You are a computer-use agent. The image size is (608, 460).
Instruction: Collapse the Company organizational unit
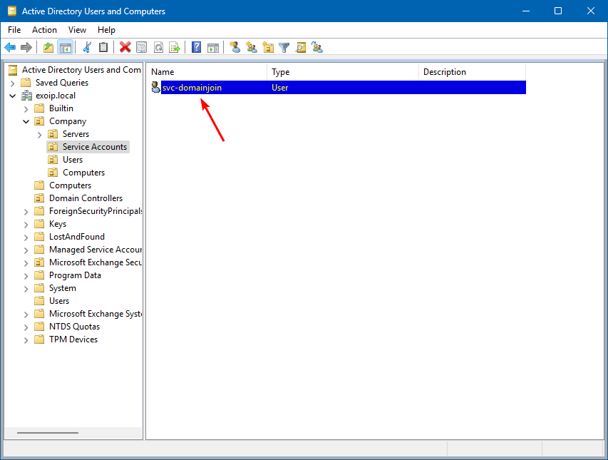[26, 121]
